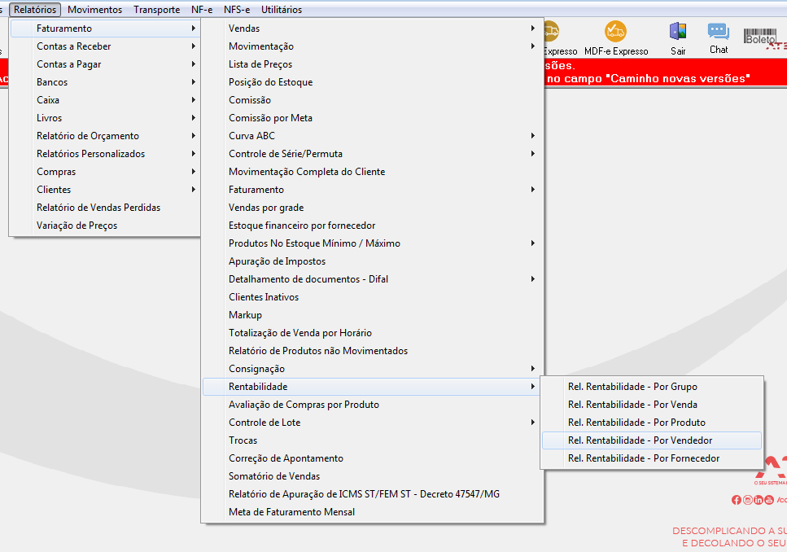The image size is (787, 552).
Task: Expand the Vendas submenu
Action: click(x=372, y=28)
